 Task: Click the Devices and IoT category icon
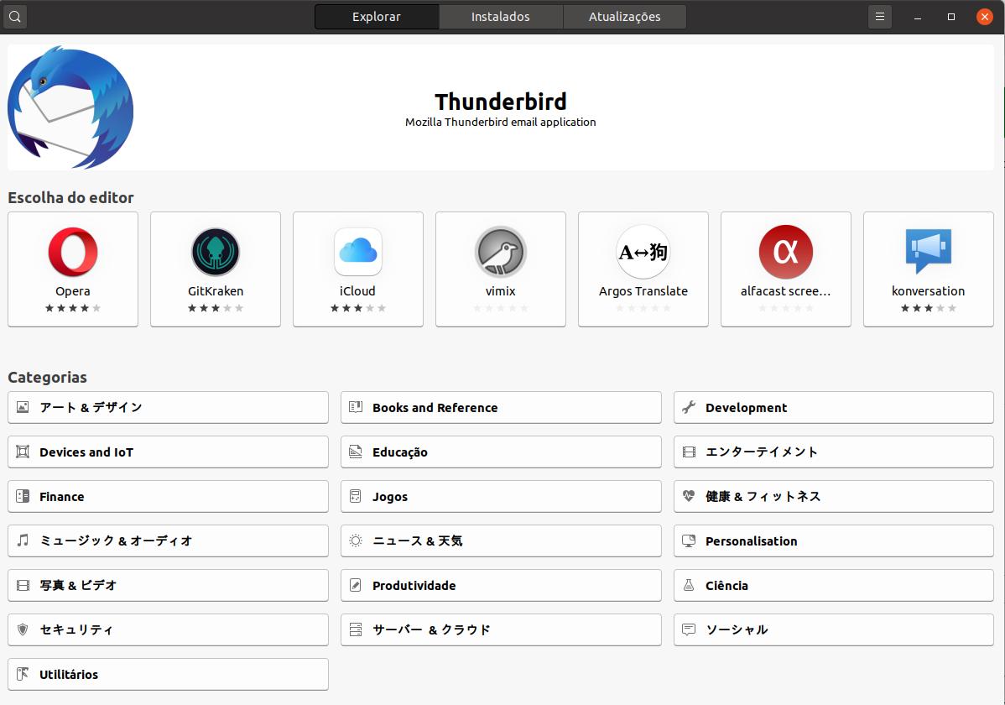23,452
